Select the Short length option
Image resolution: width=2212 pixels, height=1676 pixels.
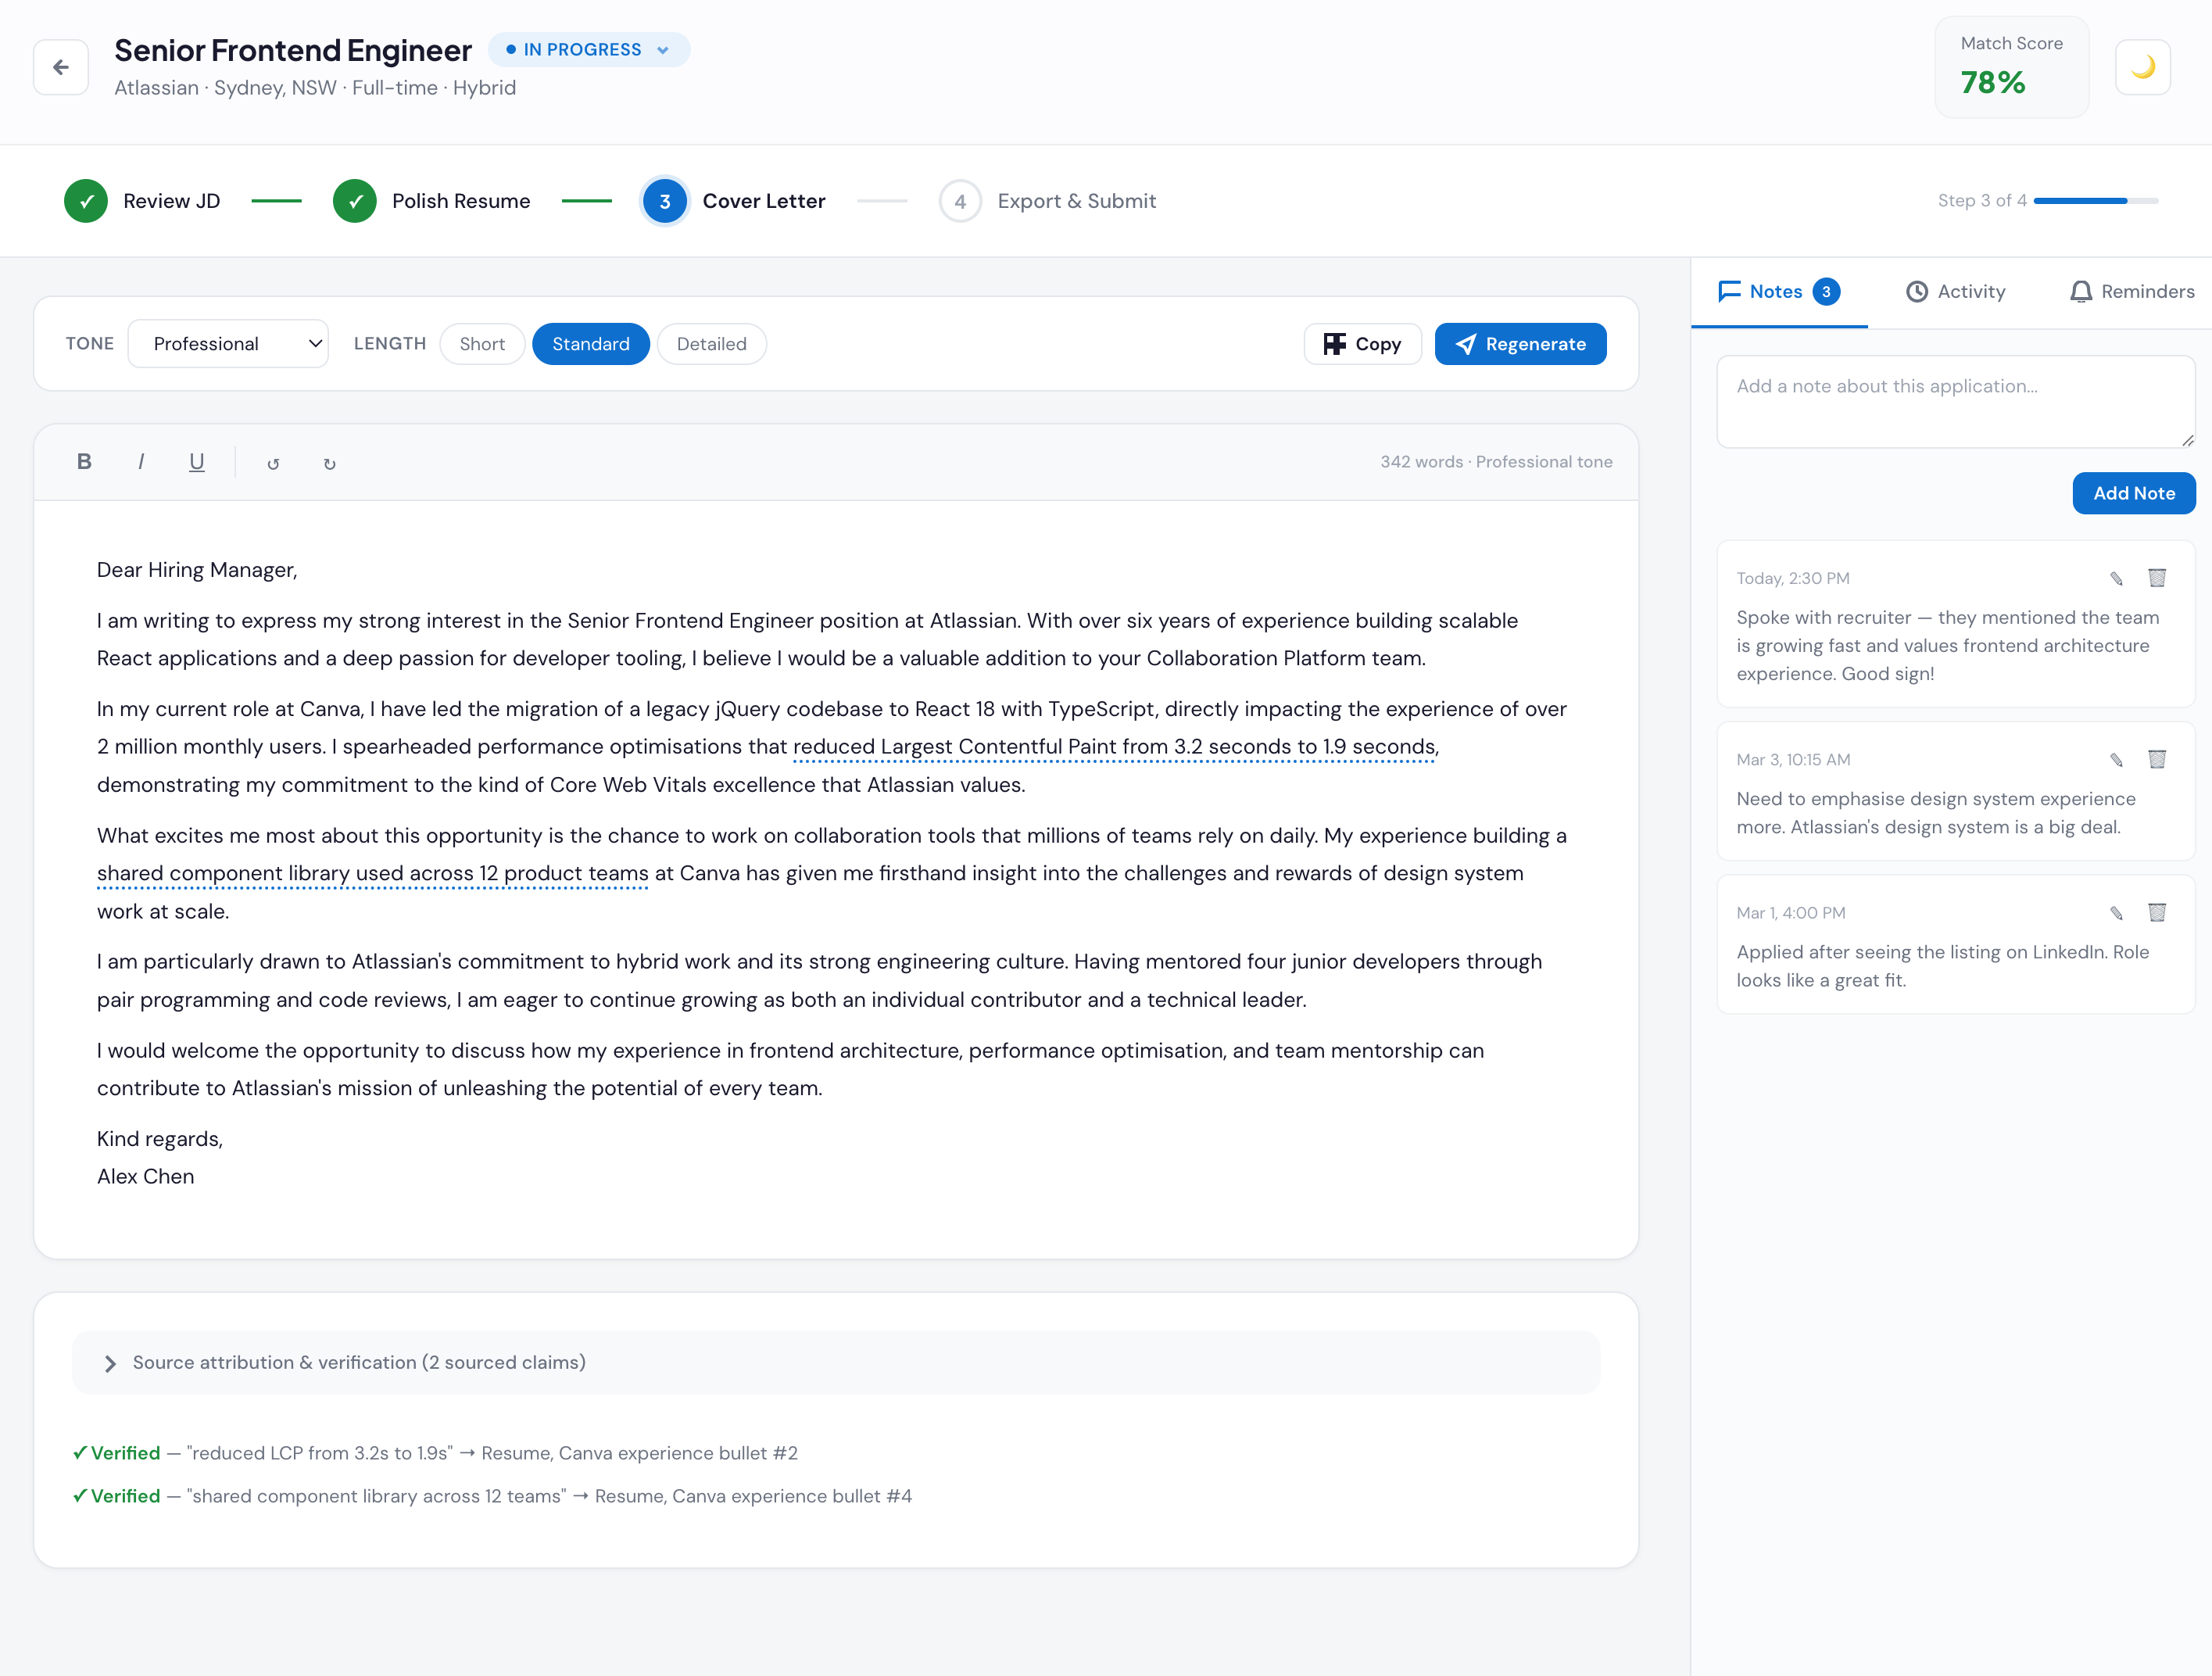pyautogui.click(x=482, y=343)
